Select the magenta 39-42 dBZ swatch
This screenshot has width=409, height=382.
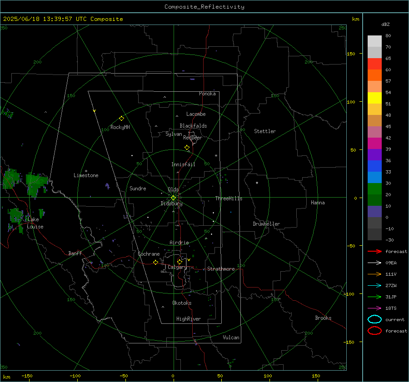pos(374,144)
